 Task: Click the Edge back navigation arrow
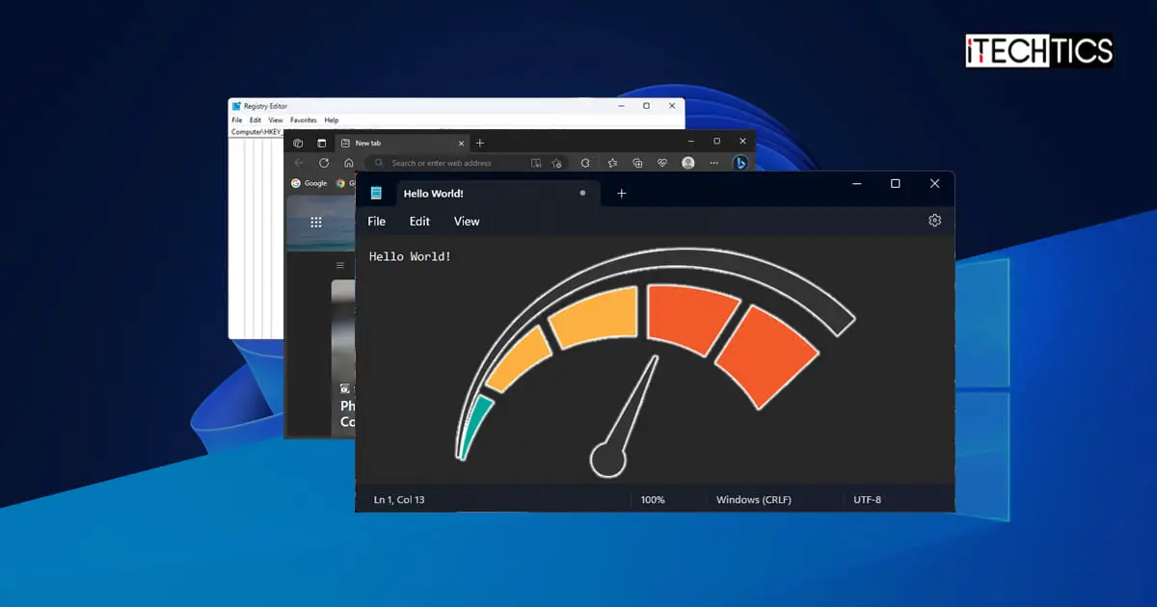298,162
